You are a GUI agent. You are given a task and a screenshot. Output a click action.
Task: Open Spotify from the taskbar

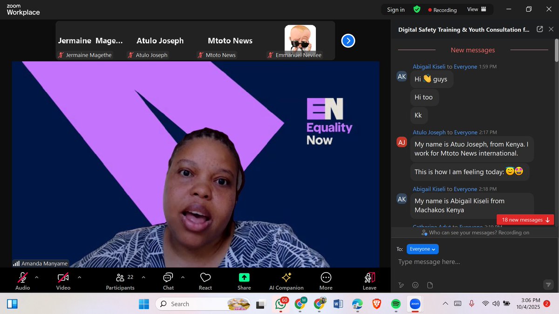[x=395, y=304]
